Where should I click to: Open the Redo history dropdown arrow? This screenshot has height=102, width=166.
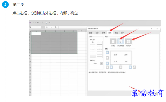point(40,23)
